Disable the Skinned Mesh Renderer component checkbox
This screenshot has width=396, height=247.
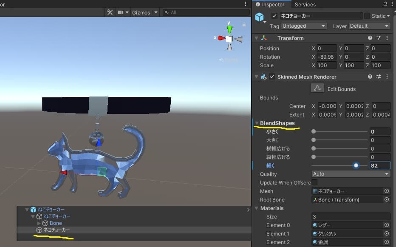[x=272, y=77]
